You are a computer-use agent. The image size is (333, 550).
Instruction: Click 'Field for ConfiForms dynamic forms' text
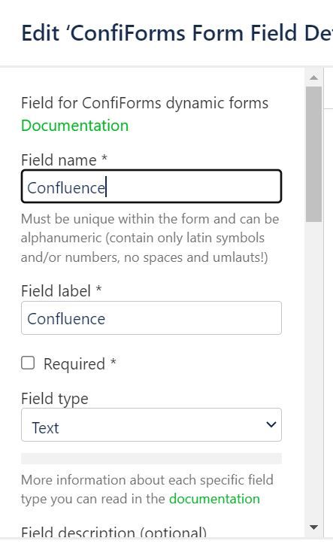click(144, 103)
